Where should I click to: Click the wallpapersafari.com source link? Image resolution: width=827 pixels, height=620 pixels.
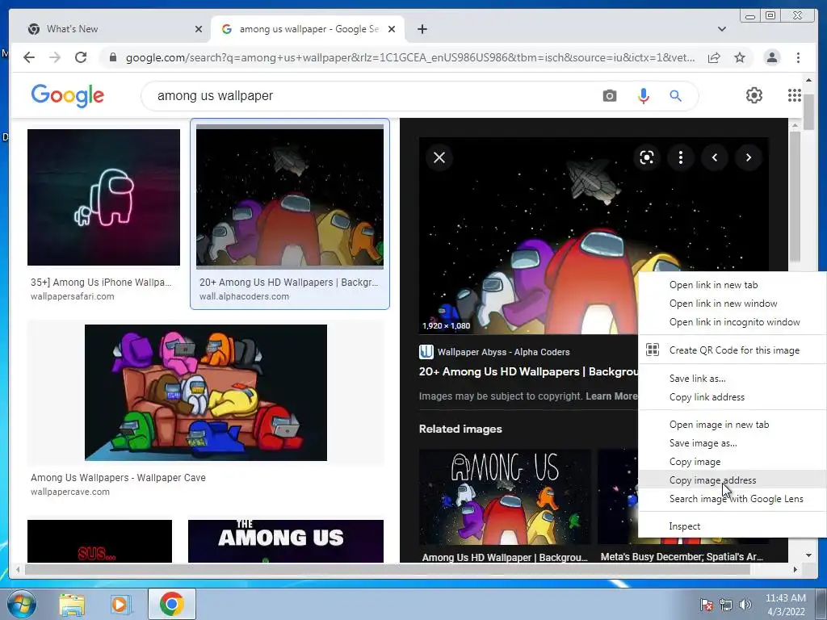click(x=72, y=296)
